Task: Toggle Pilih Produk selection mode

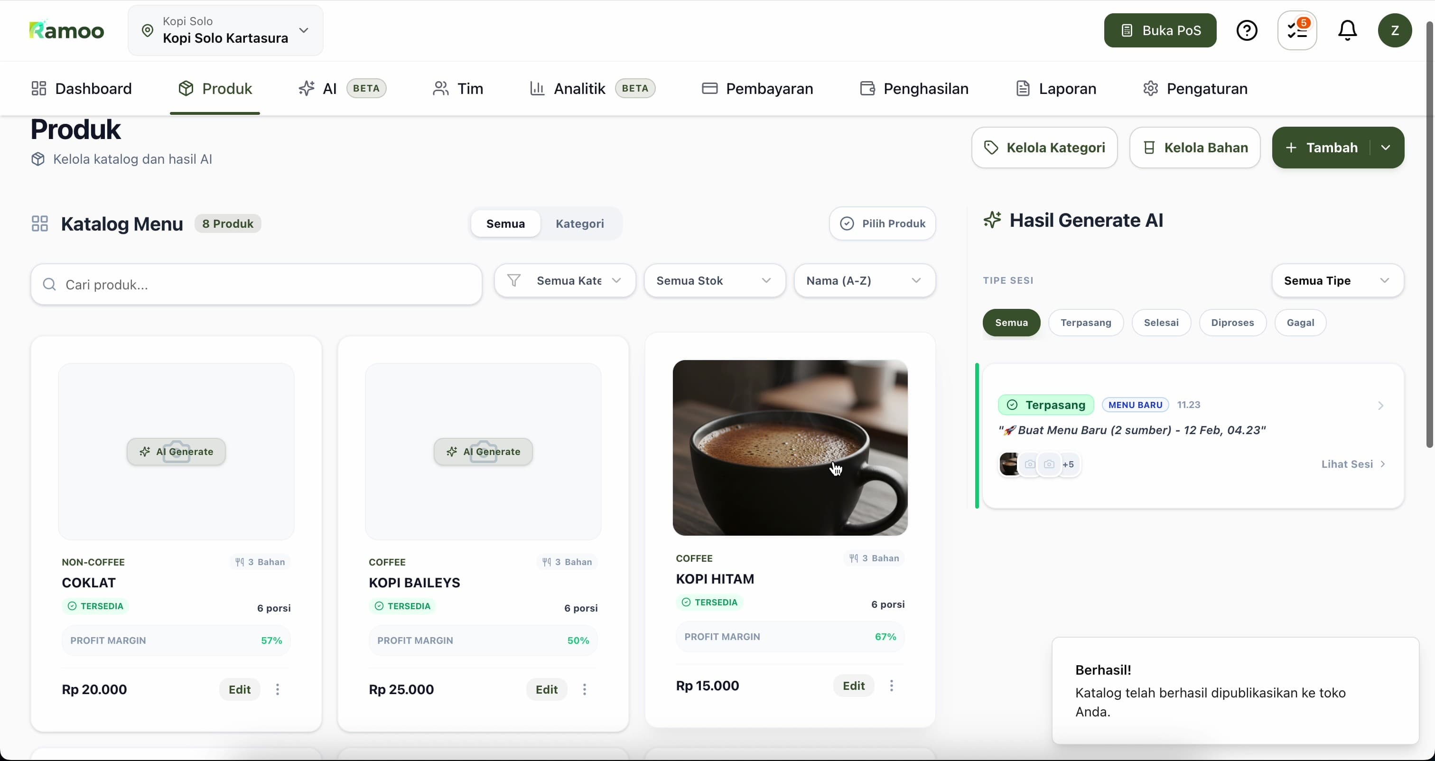Action: tap(882, 223)
